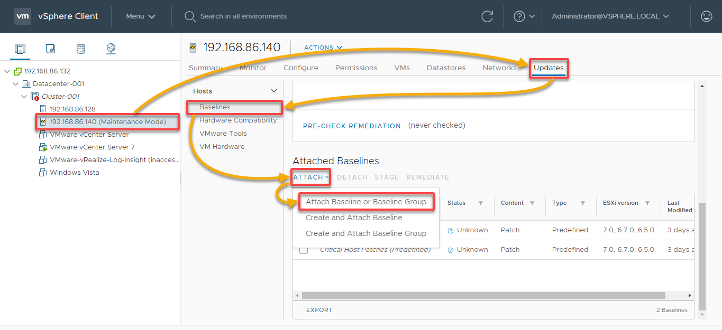This screenshot has width=722, height=330.
Task: Click ESXi version column filter icon
Action: (647, 203)
